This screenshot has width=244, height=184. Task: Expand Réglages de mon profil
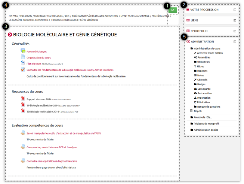(x=206, y=123)
